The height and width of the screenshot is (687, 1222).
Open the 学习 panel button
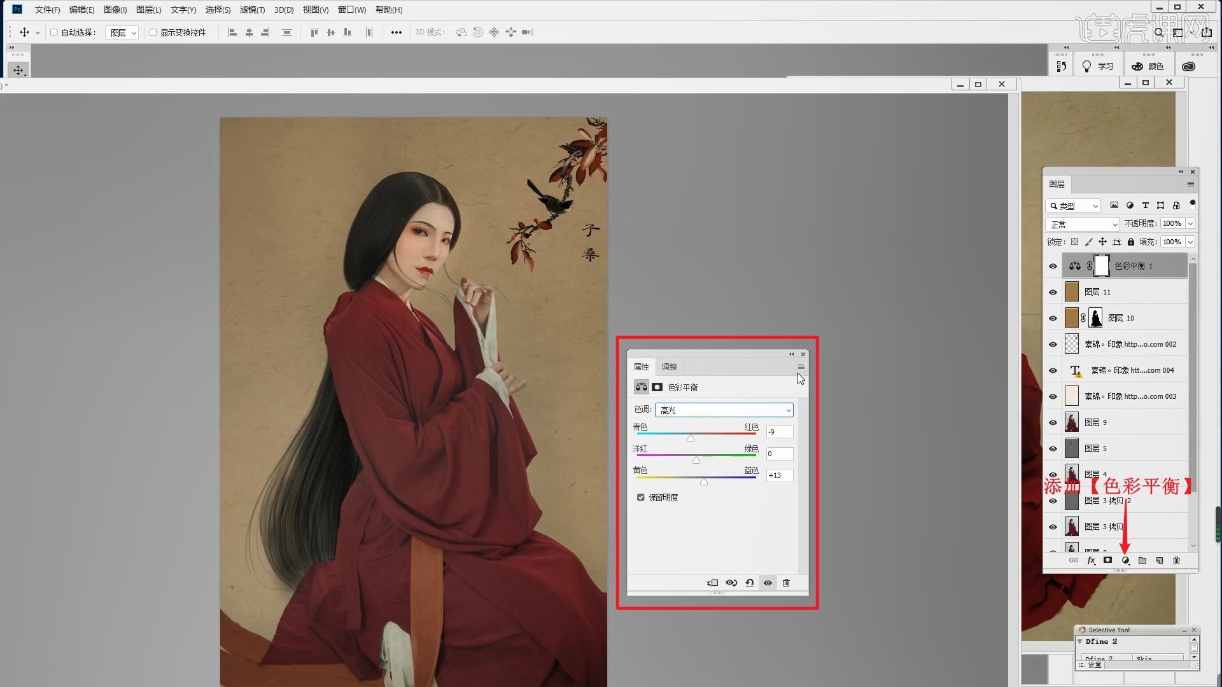pyautogui.click(x=1098, y=66)
